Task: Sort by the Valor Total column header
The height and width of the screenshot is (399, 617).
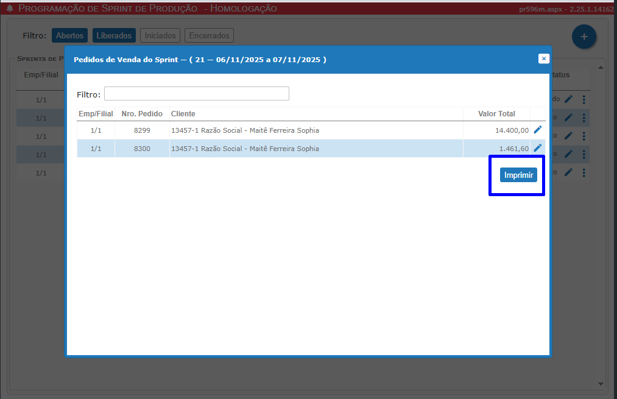Action: coord(496,114)
